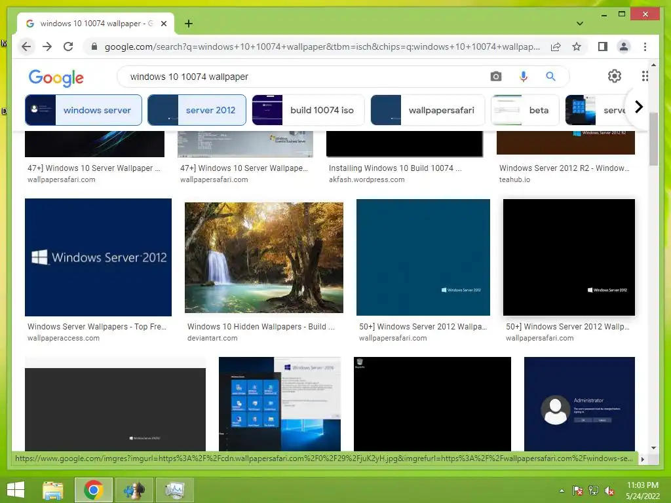This screenshot has width=671, height=503.
Task: Switch to Chrome on the taskbar
Action: point(94,490)
